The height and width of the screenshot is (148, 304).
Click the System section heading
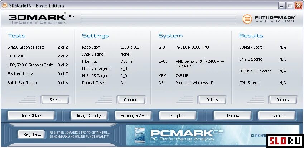pos(170,36)
